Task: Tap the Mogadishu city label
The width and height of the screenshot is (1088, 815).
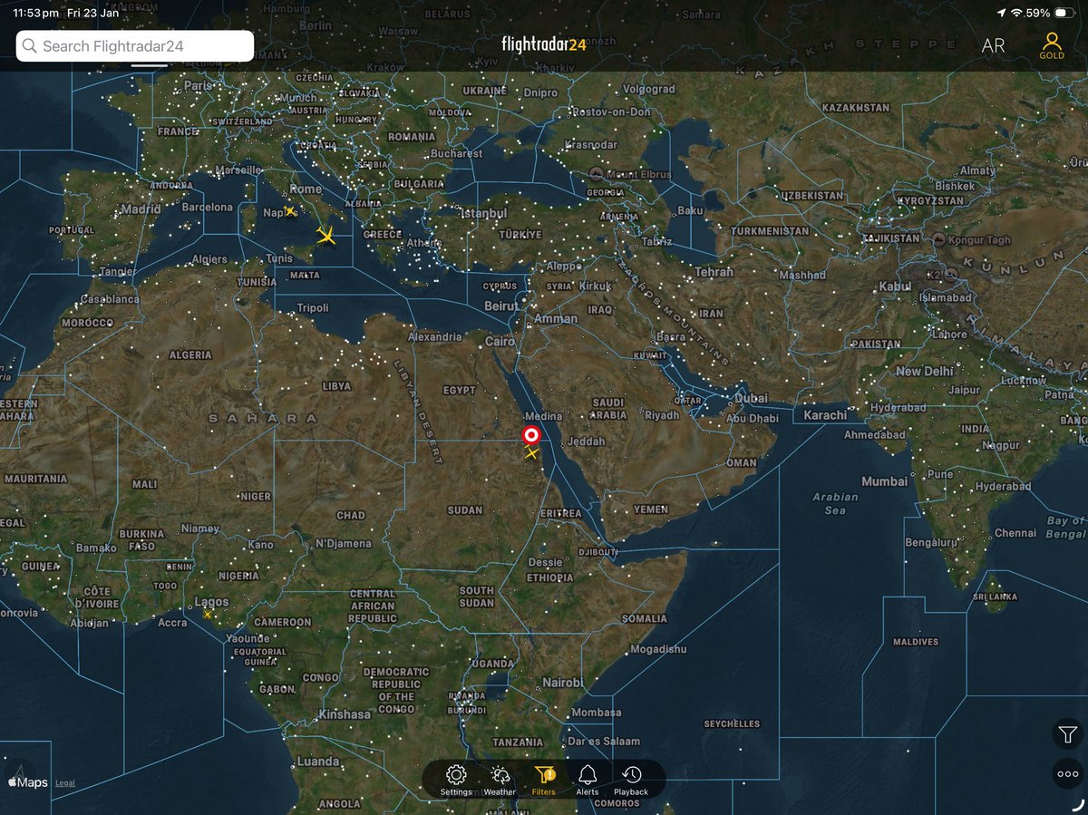Action: 658,649
